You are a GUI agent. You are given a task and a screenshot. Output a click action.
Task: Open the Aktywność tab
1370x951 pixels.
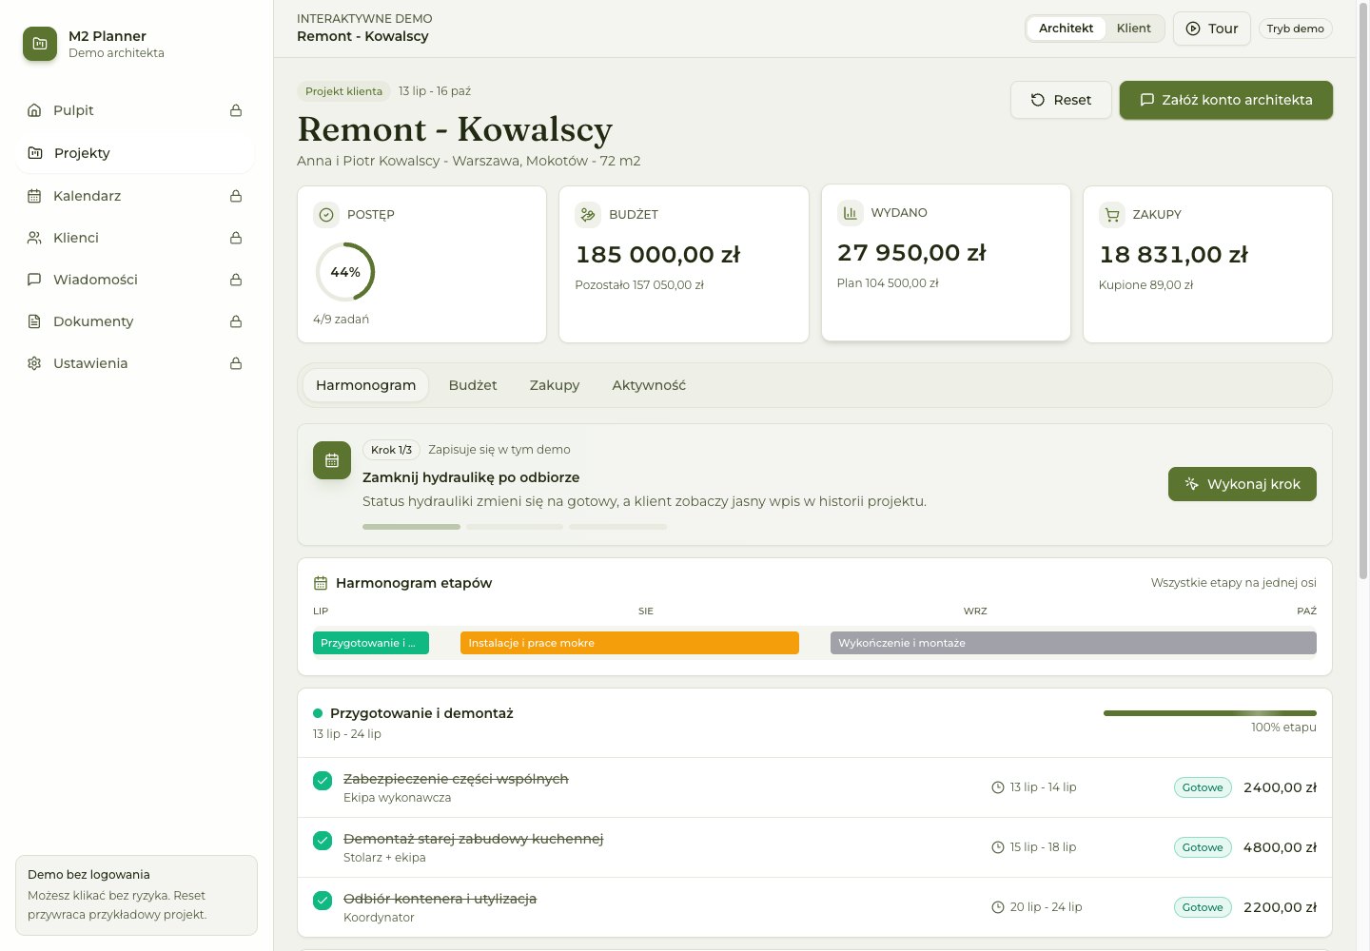649,385
